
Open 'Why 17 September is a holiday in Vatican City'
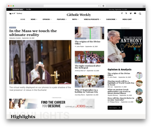tap(86, 91)
